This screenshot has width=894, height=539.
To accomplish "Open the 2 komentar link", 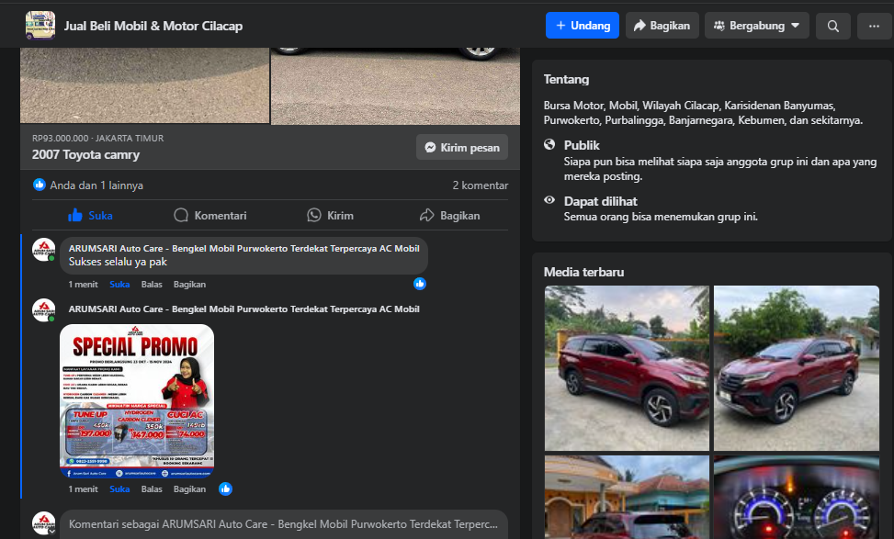I will (480, 185).
